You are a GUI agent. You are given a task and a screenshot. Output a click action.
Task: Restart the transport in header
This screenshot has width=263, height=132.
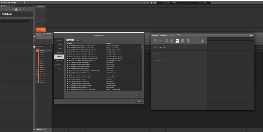pyautogui.click(x=144, y=3)
